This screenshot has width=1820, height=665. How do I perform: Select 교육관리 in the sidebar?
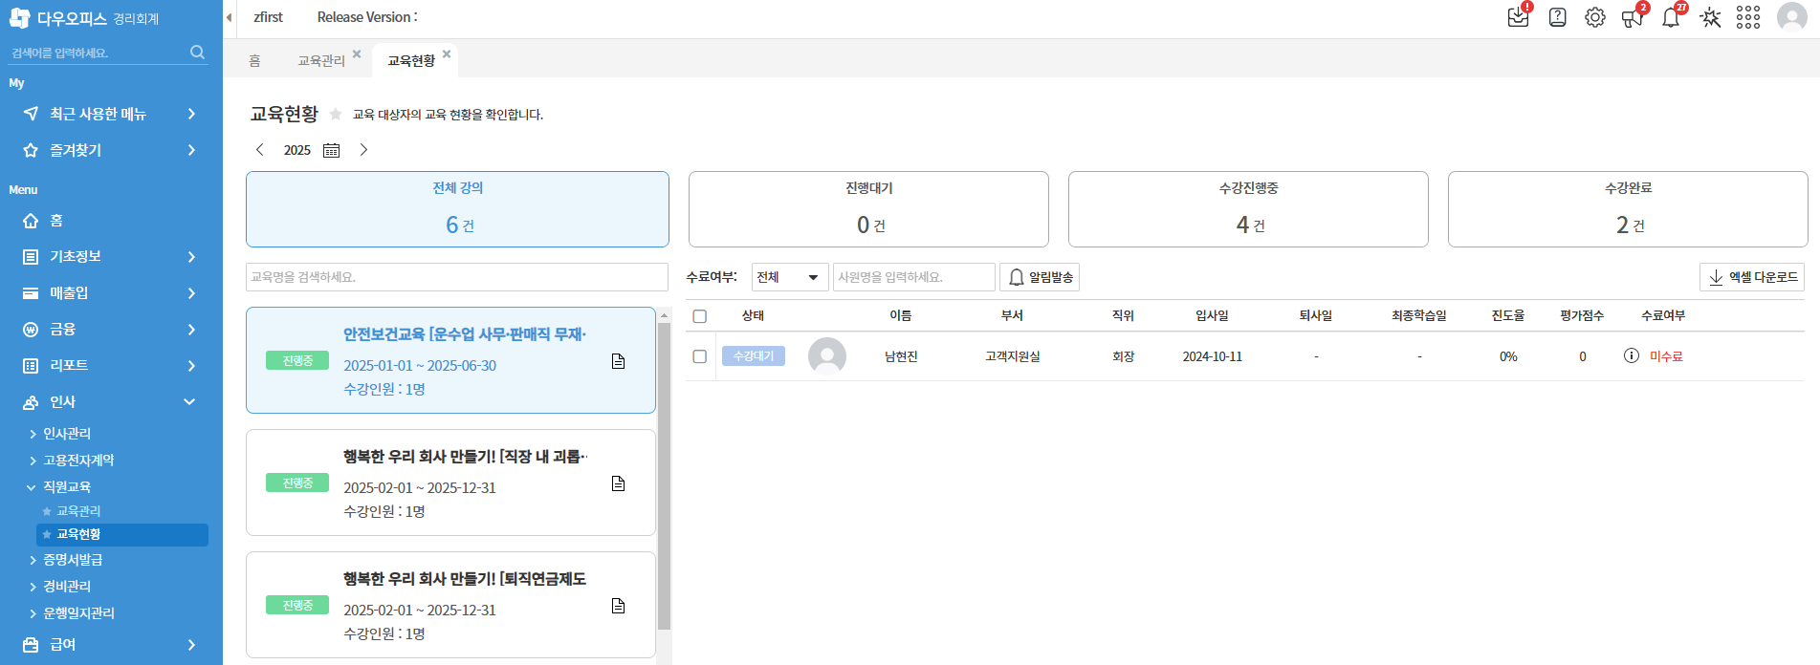78,511
